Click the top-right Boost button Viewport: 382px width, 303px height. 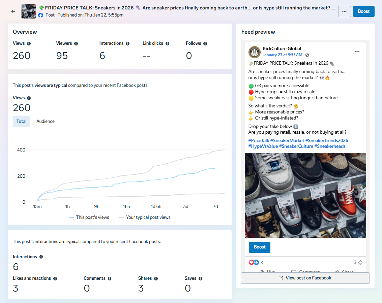coord(363,11)
